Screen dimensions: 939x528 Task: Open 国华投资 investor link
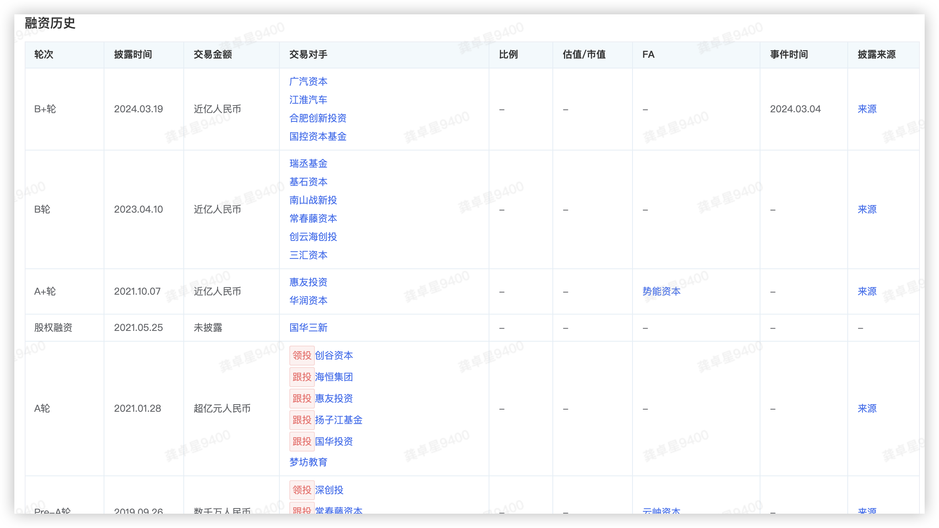coord(334,441)
